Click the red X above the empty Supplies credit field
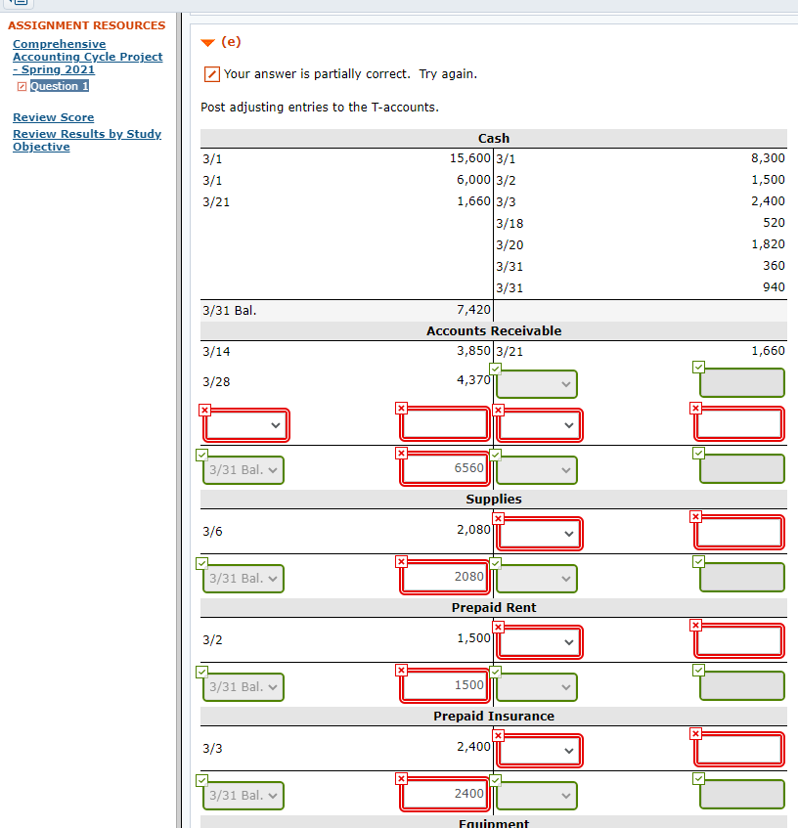This screenshot has width=798, height=828. (x=695, y=517)
